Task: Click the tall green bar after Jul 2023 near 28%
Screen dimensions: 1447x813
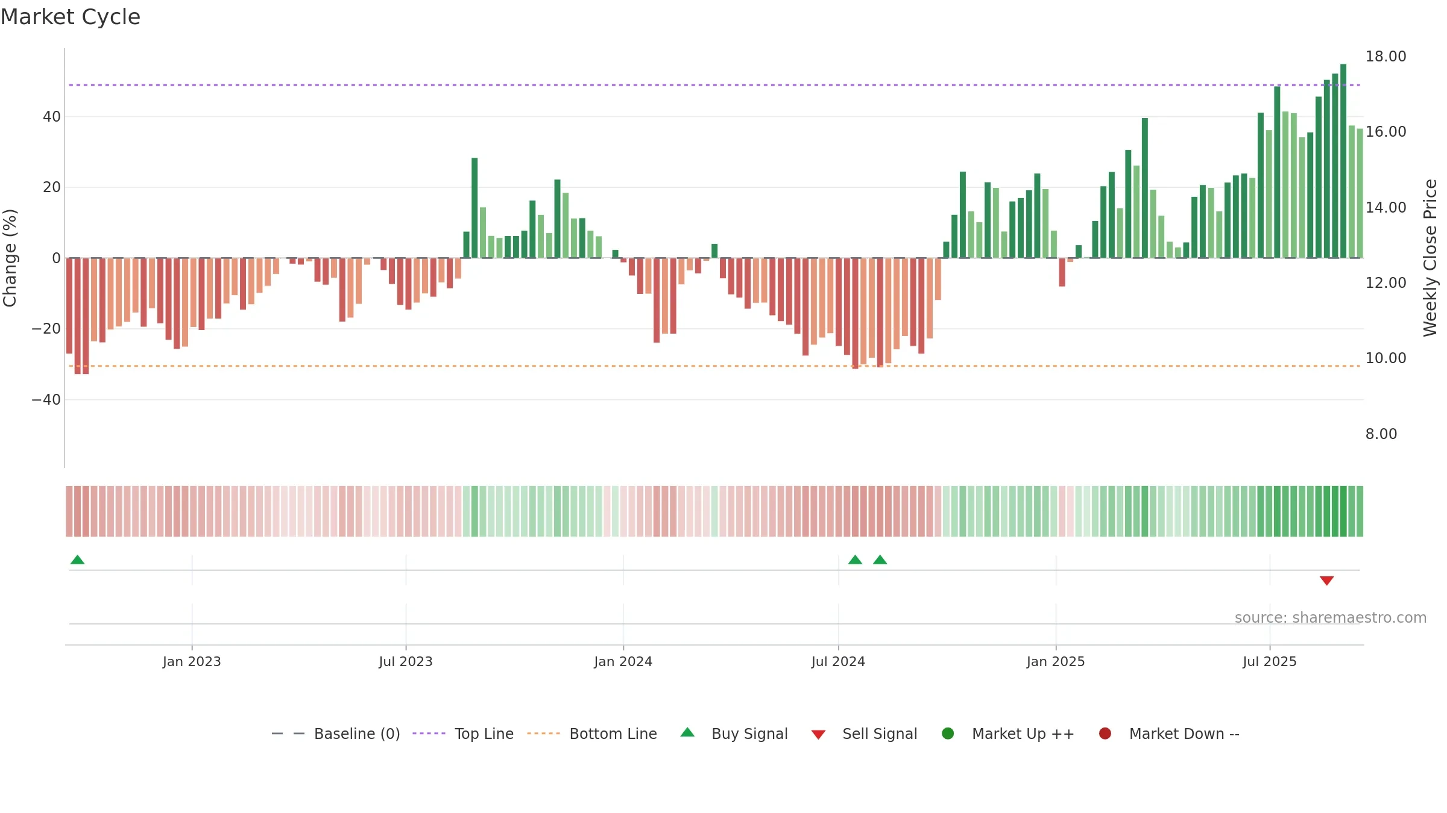Action: (474, 208)
